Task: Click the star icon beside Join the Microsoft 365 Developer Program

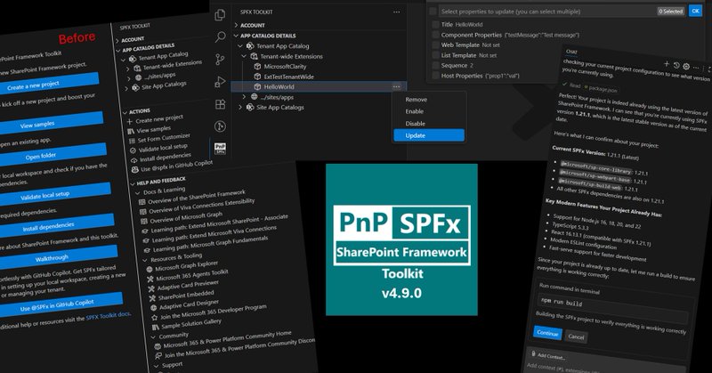Action: pos(154,318)
